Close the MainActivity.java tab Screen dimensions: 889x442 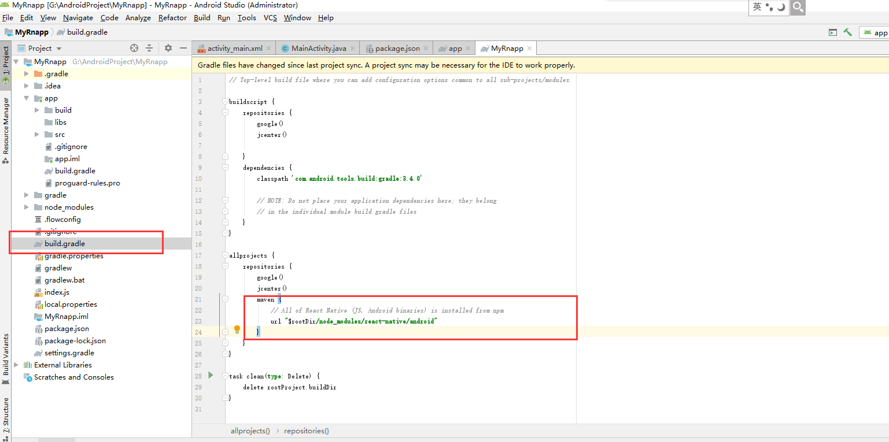[x=352, y=49]
